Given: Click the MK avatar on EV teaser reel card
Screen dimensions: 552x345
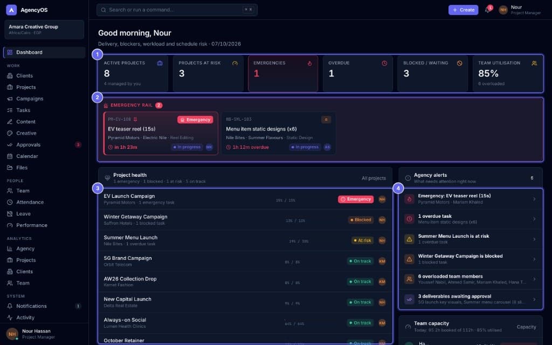Looking at the screenshot, I should coord(209,147).
